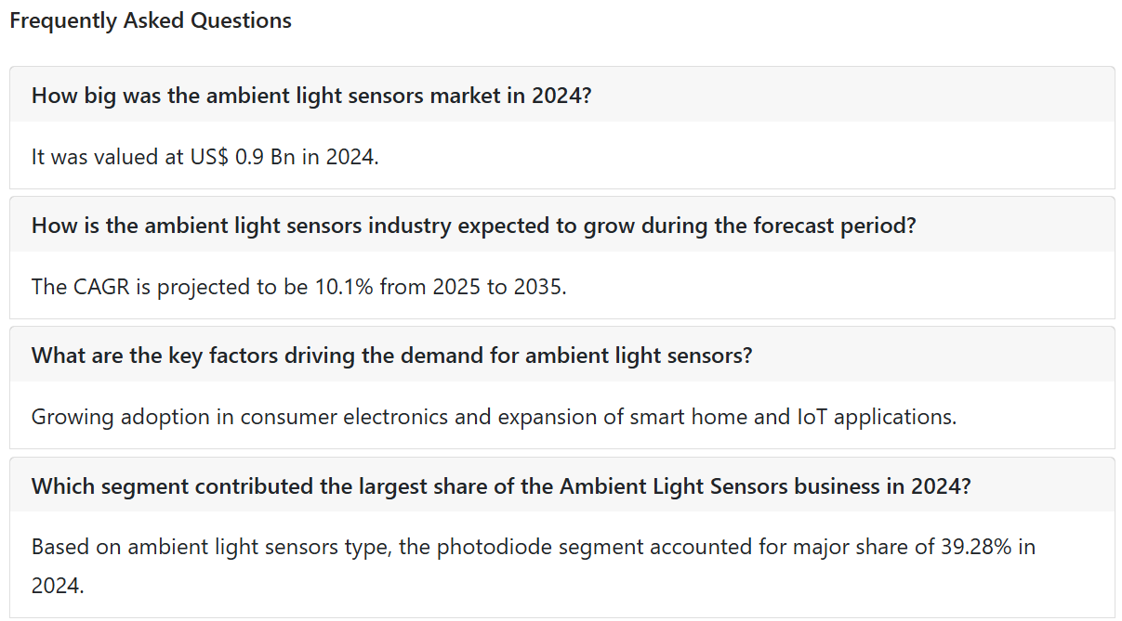Click the fourth FAQ answer panel body
This screenshot has height=621, width=1122.
(561, 564)
